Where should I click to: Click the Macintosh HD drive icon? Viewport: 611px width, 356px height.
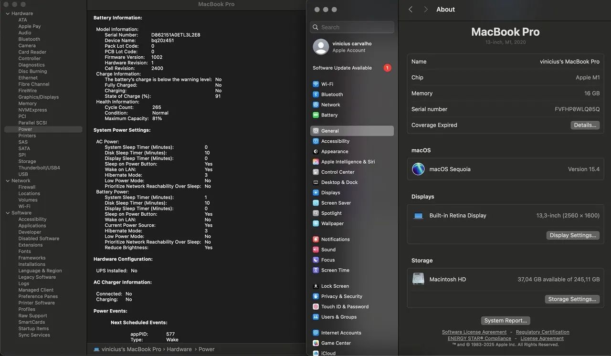[x=418, y=279]
